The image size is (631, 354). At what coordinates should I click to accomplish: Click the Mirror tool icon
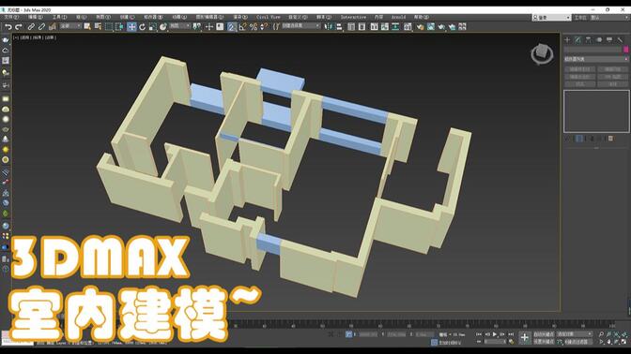pyautogui.click(x=329, y=27)
